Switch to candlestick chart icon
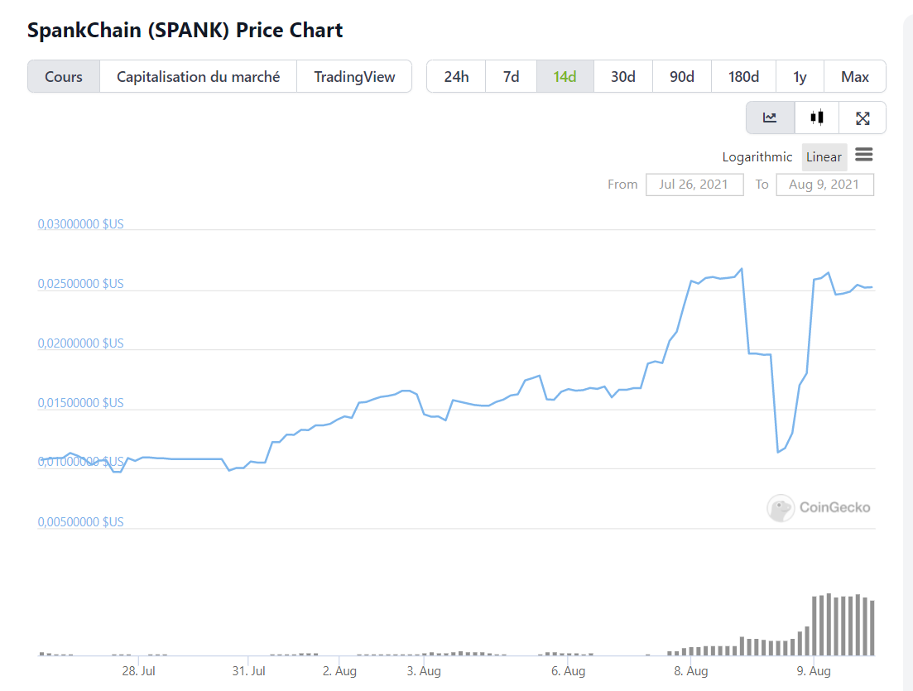 (817, 118)
